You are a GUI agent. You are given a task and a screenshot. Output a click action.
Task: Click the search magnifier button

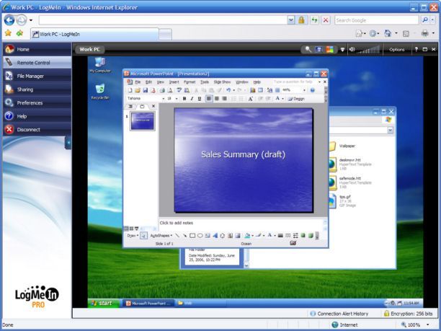(425, 20)
